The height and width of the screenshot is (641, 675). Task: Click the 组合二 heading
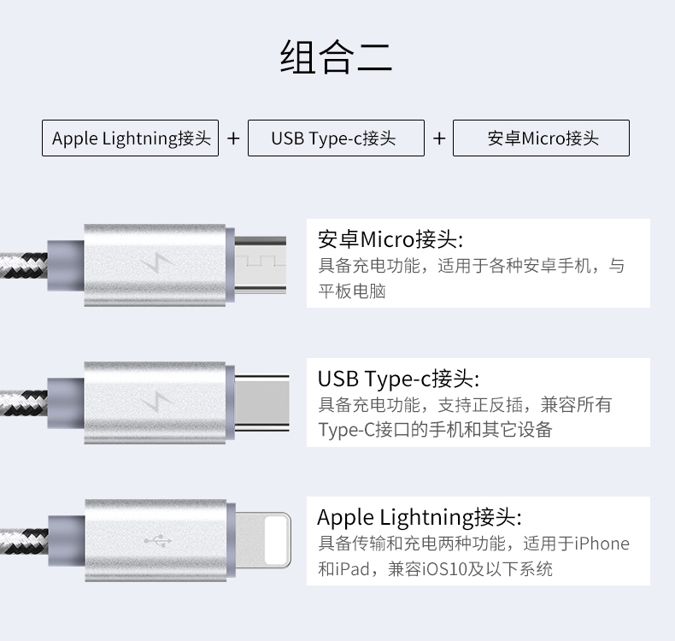coord(336,56)
